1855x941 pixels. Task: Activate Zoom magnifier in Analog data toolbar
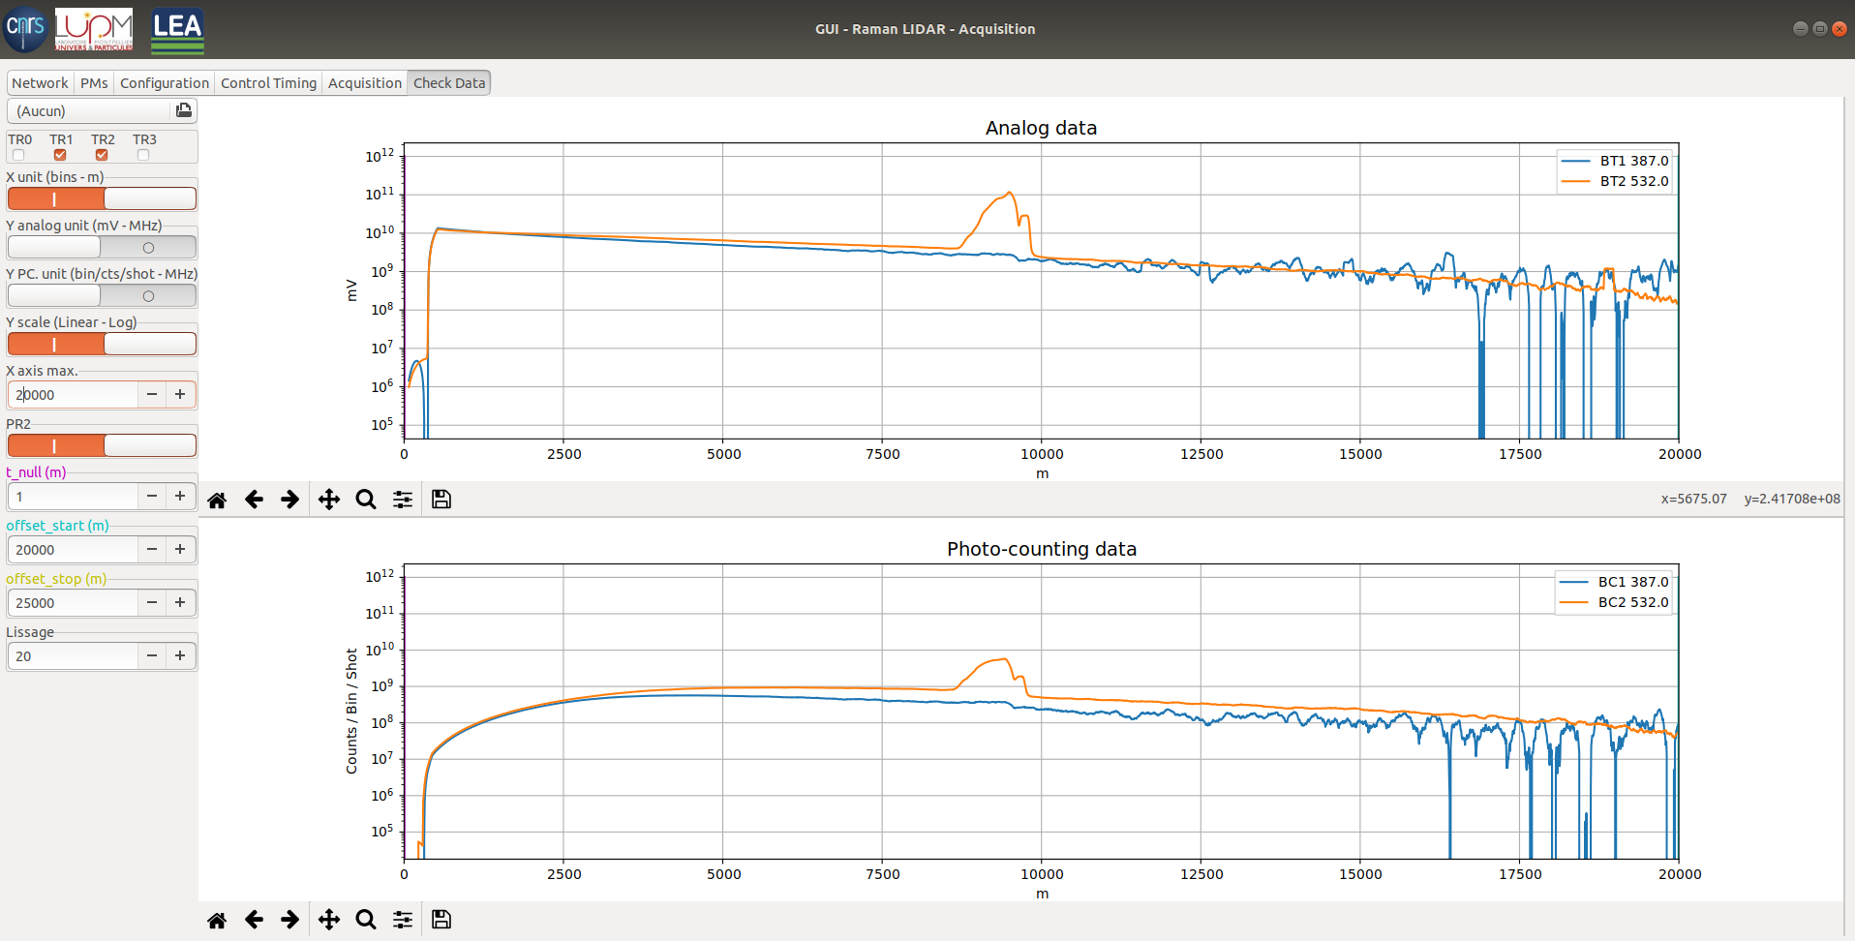(x=366, y=500)
